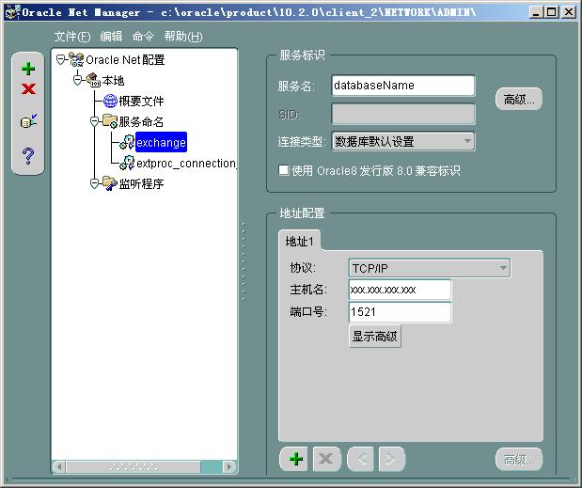Viewport: 582px width, 488px height.
Task: Select 监听程序 in the tree
Action: click(141, 183)
